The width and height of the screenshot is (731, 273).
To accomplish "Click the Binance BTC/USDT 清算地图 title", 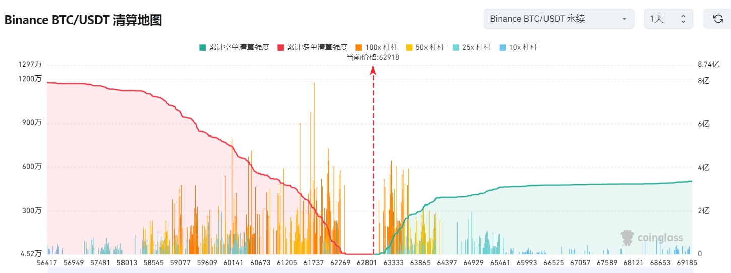I will (x=83, y=20).
